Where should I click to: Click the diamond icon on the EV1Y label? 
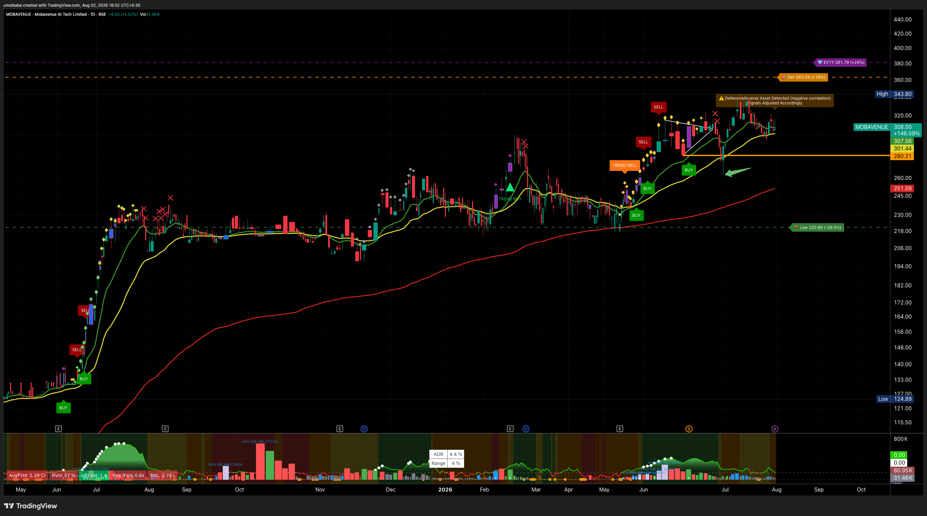click(x=820, y=62)
